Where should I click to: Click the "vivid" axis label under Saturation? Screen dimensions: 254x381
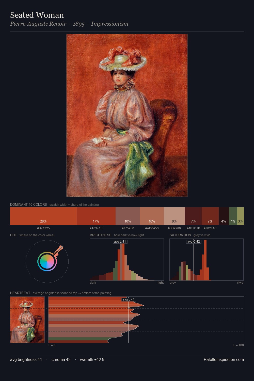coord(240,283)
